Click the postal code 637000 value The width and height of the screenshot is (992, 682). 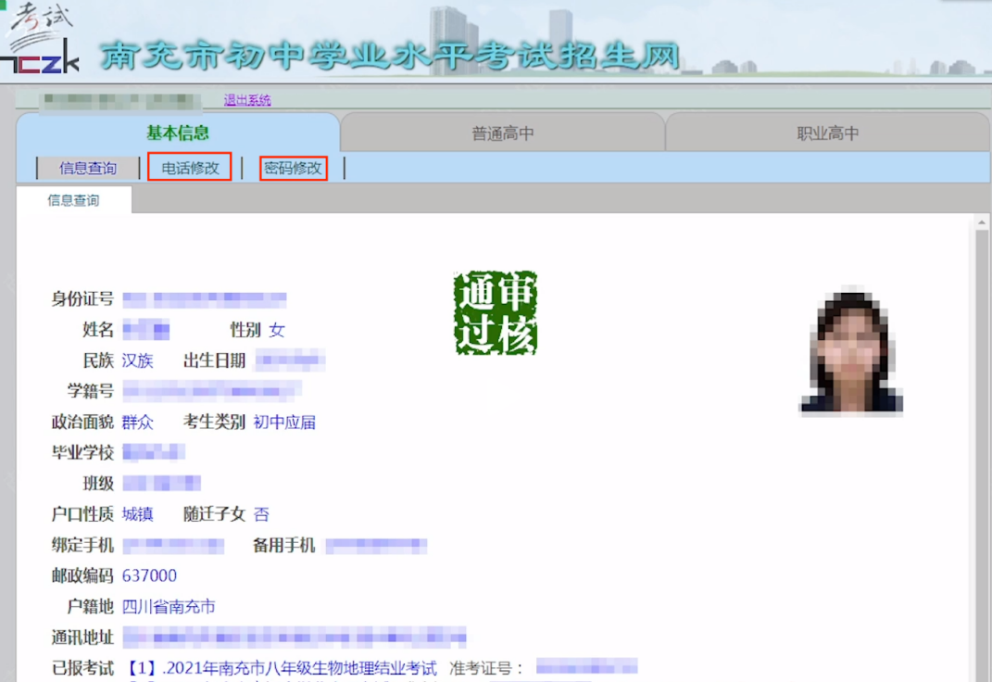[x=152, y=575]
